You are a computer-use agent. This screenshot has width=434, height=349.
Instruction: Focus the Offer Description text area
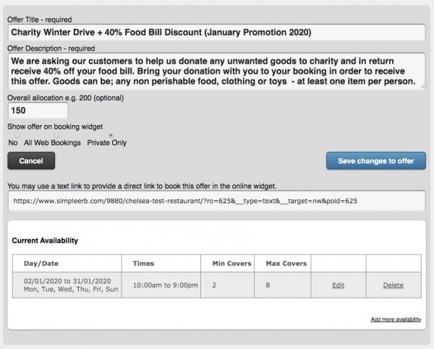click(216, 72)
